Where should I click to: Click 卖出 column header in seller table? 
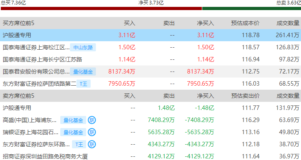point(169,96)
